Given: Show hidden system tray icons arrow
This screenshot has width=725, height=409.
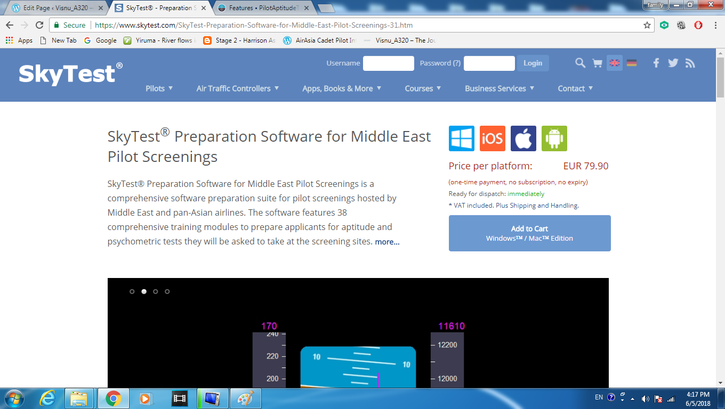Looking at the screenshot, I should point(632,398).
